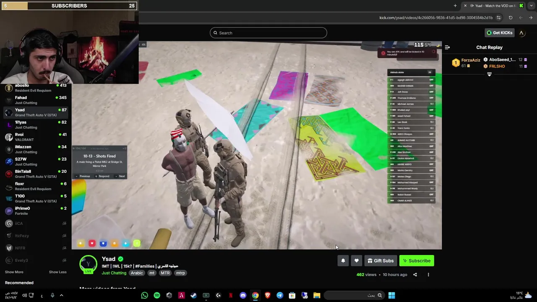The height and width of the screenshot is (302, 537).
Task: Toggle follow with the heart button
Action: (357, 261)
